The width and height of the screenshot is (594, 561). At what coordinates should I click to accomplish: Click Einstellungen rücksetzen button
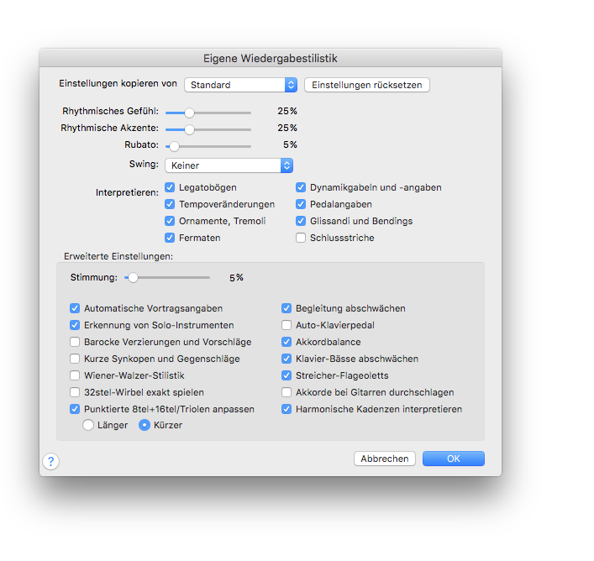pos(366,85)
